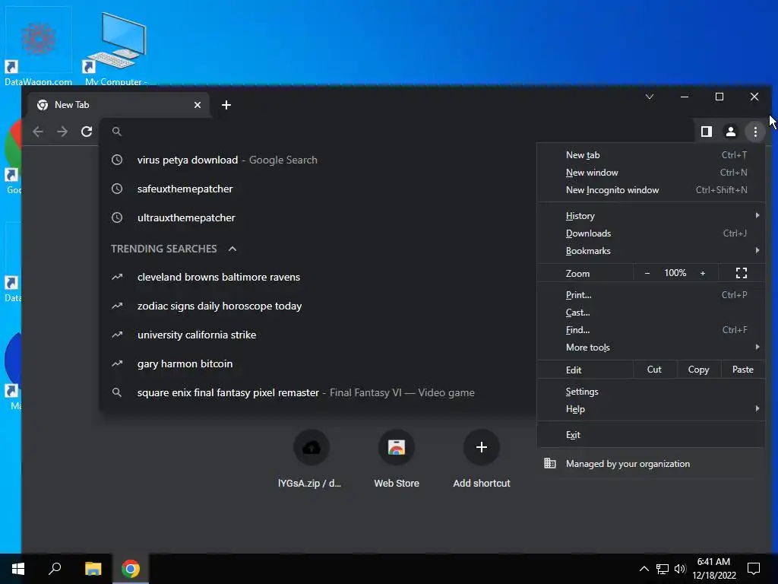Click the search icon in the address bar
The height and width of the screenshot is (584, 778).
(116, 131)
